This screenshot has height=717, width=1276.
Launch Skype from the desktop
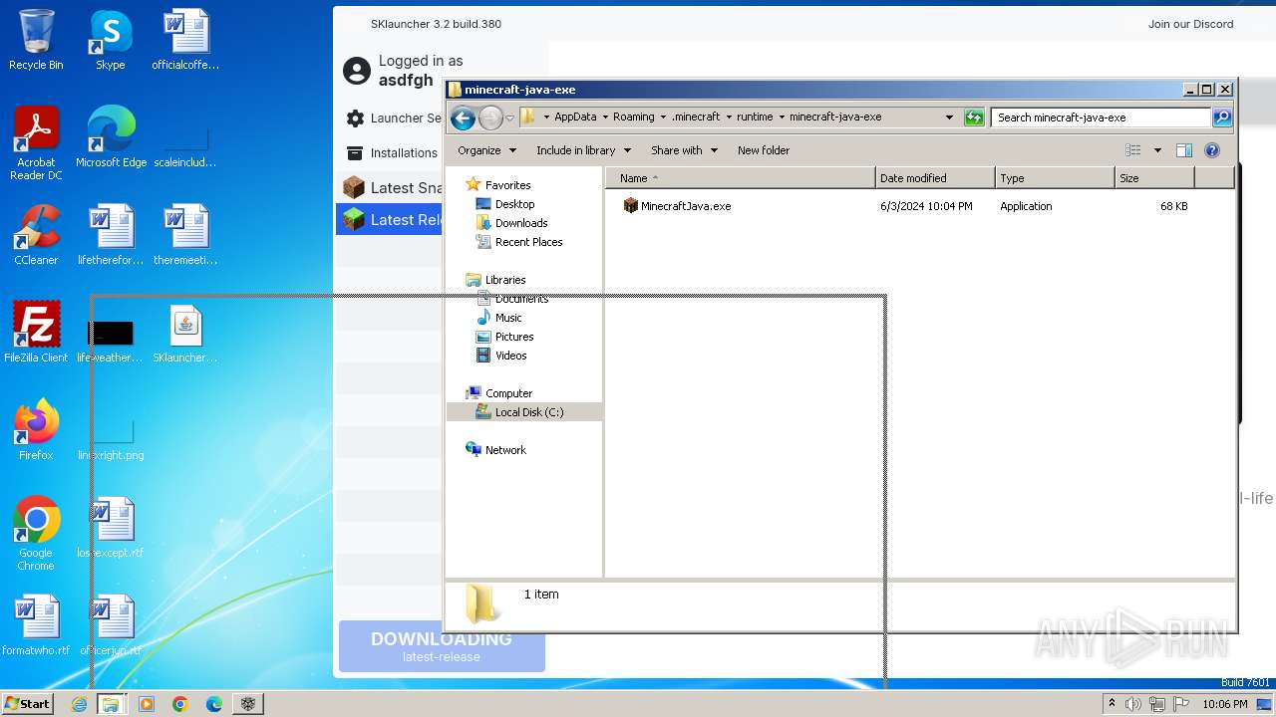tap(110, 40)
